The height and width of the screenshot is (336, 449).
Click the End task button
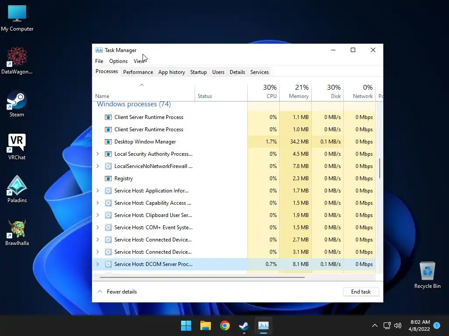pos(361,292)
